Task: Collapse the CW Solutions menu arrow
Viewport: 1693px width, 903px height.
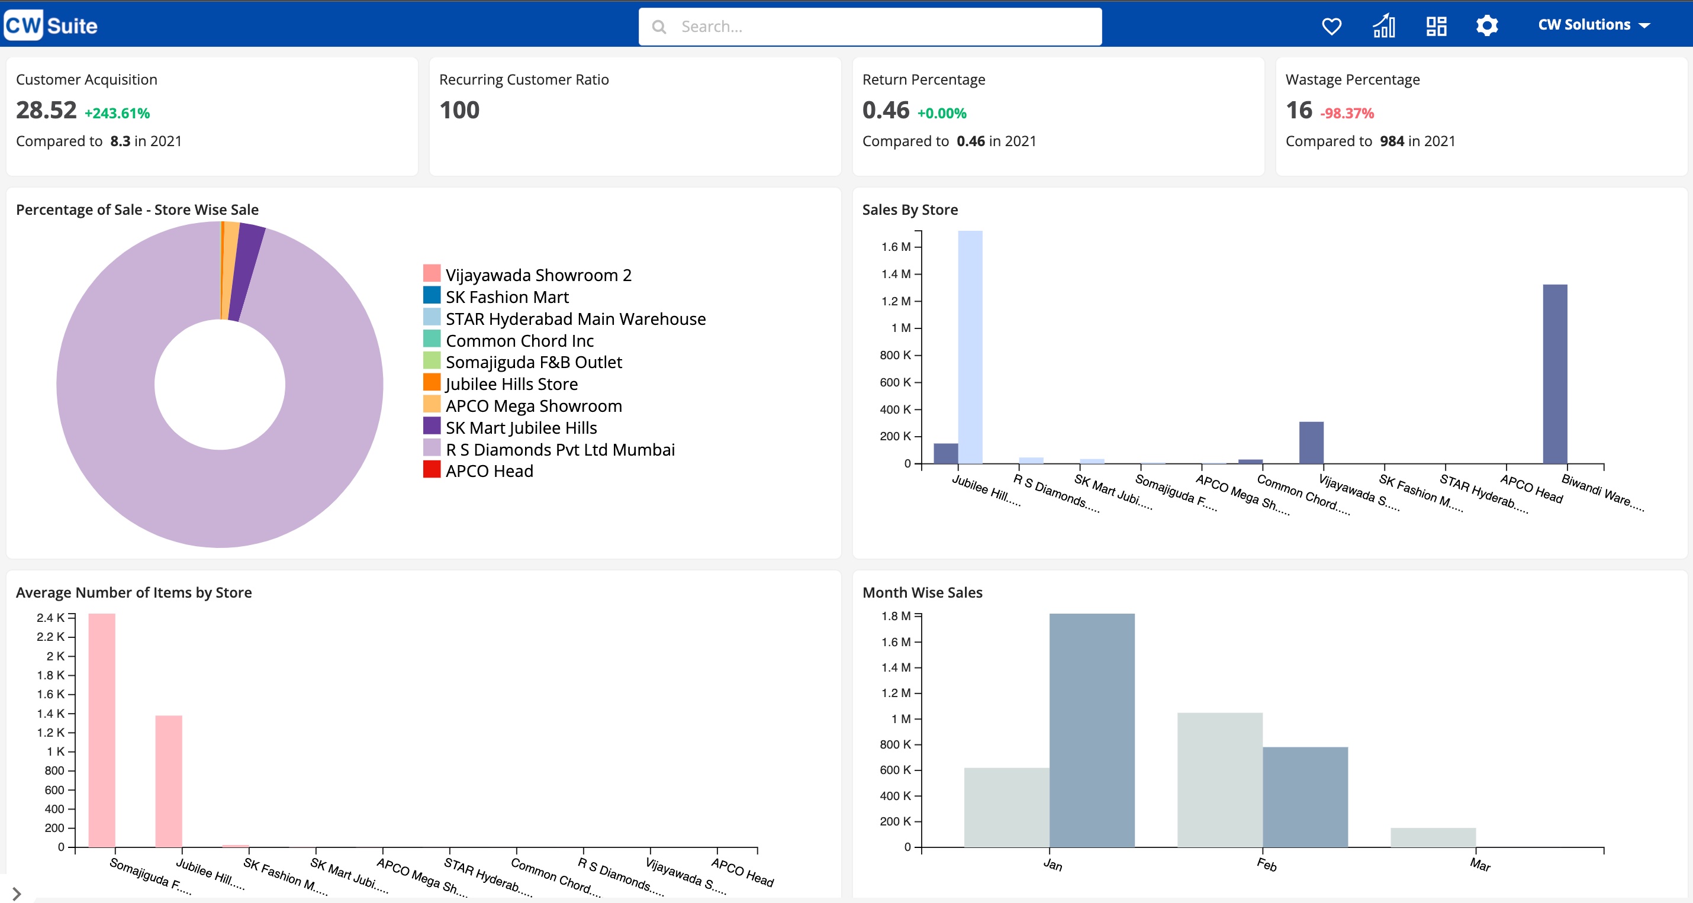Action: coord(1645,25)
